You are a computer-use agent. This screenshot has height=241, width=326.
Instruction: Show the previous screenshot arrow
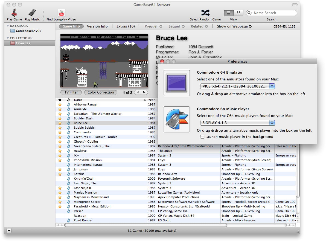click(138, 92)
